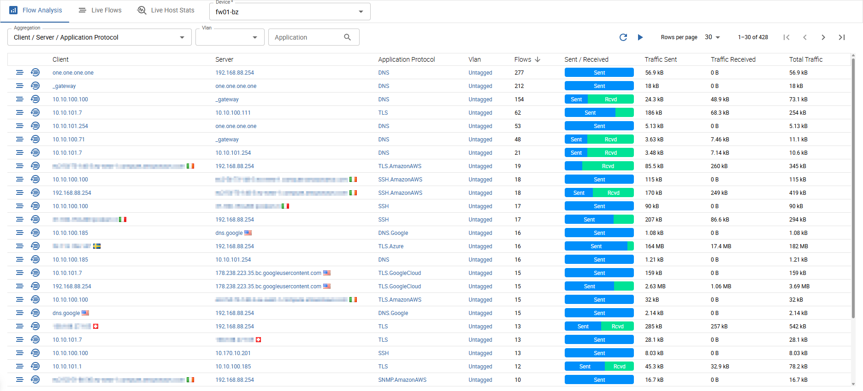This screenshot has width=863, height=391.
Task: Select the 182 MB total traffic cell
Action: 798,246
